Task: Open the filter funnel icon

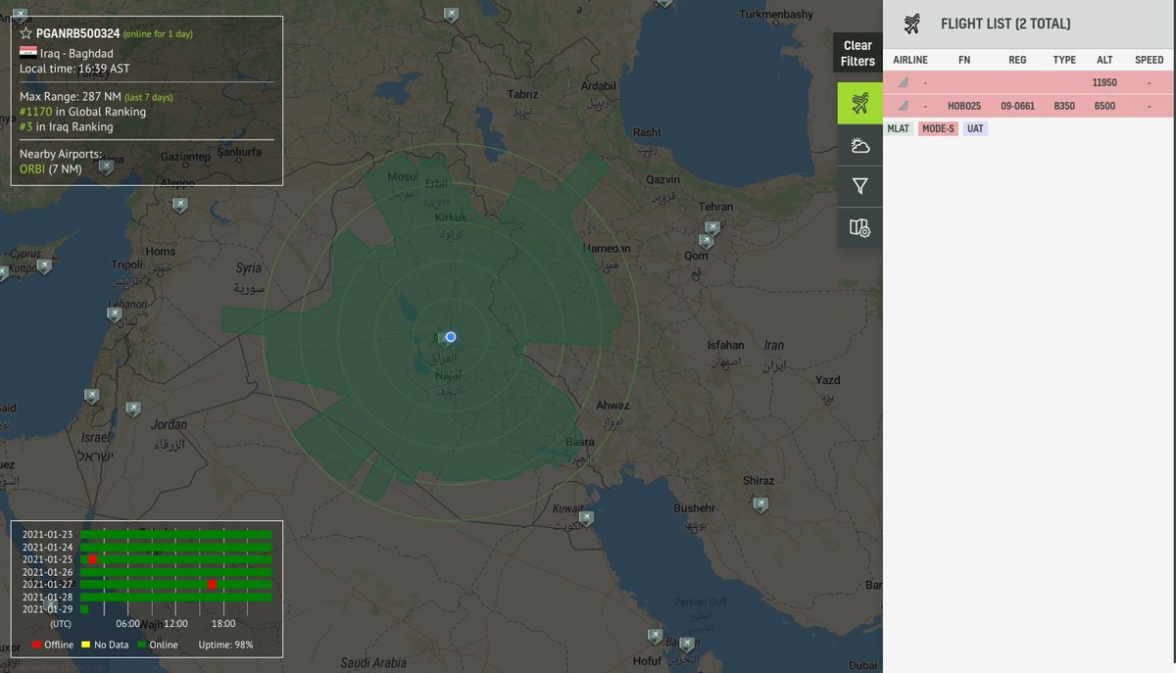Action: click(859, 186)
